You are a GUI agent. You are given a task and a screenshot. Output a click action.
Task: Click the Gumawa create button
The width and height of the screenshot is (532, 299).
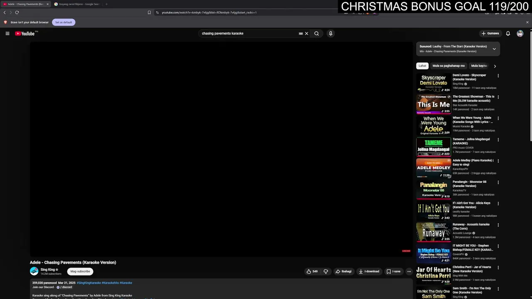[x=490, y=33]
